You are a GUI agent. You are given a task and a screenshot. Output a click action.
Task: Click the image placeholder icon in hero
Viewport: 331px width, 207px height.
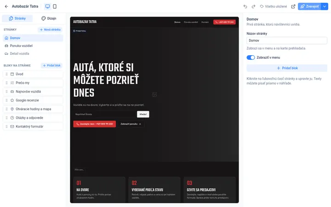154,95
